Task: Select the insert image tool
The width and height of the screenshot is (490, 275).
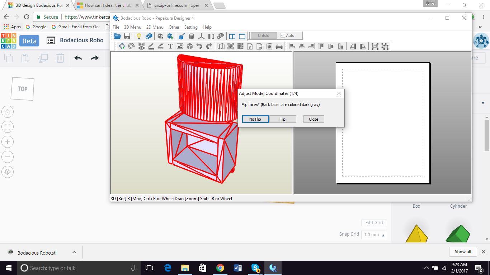Action: coord(180,46)
